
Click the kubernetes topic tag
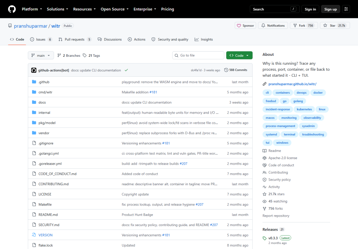click(x=304, y=109)
